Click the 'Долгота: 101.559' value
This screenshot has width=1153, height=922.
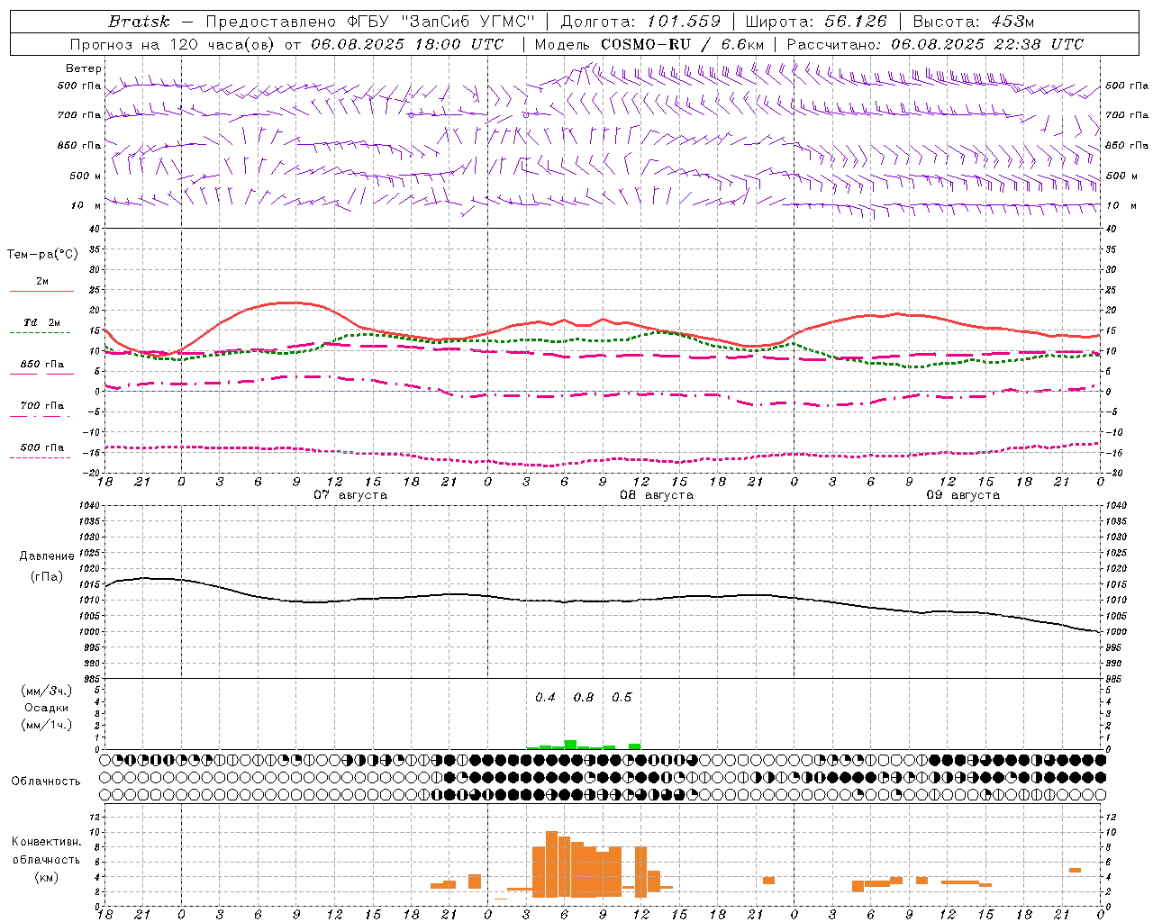[640, 22]
